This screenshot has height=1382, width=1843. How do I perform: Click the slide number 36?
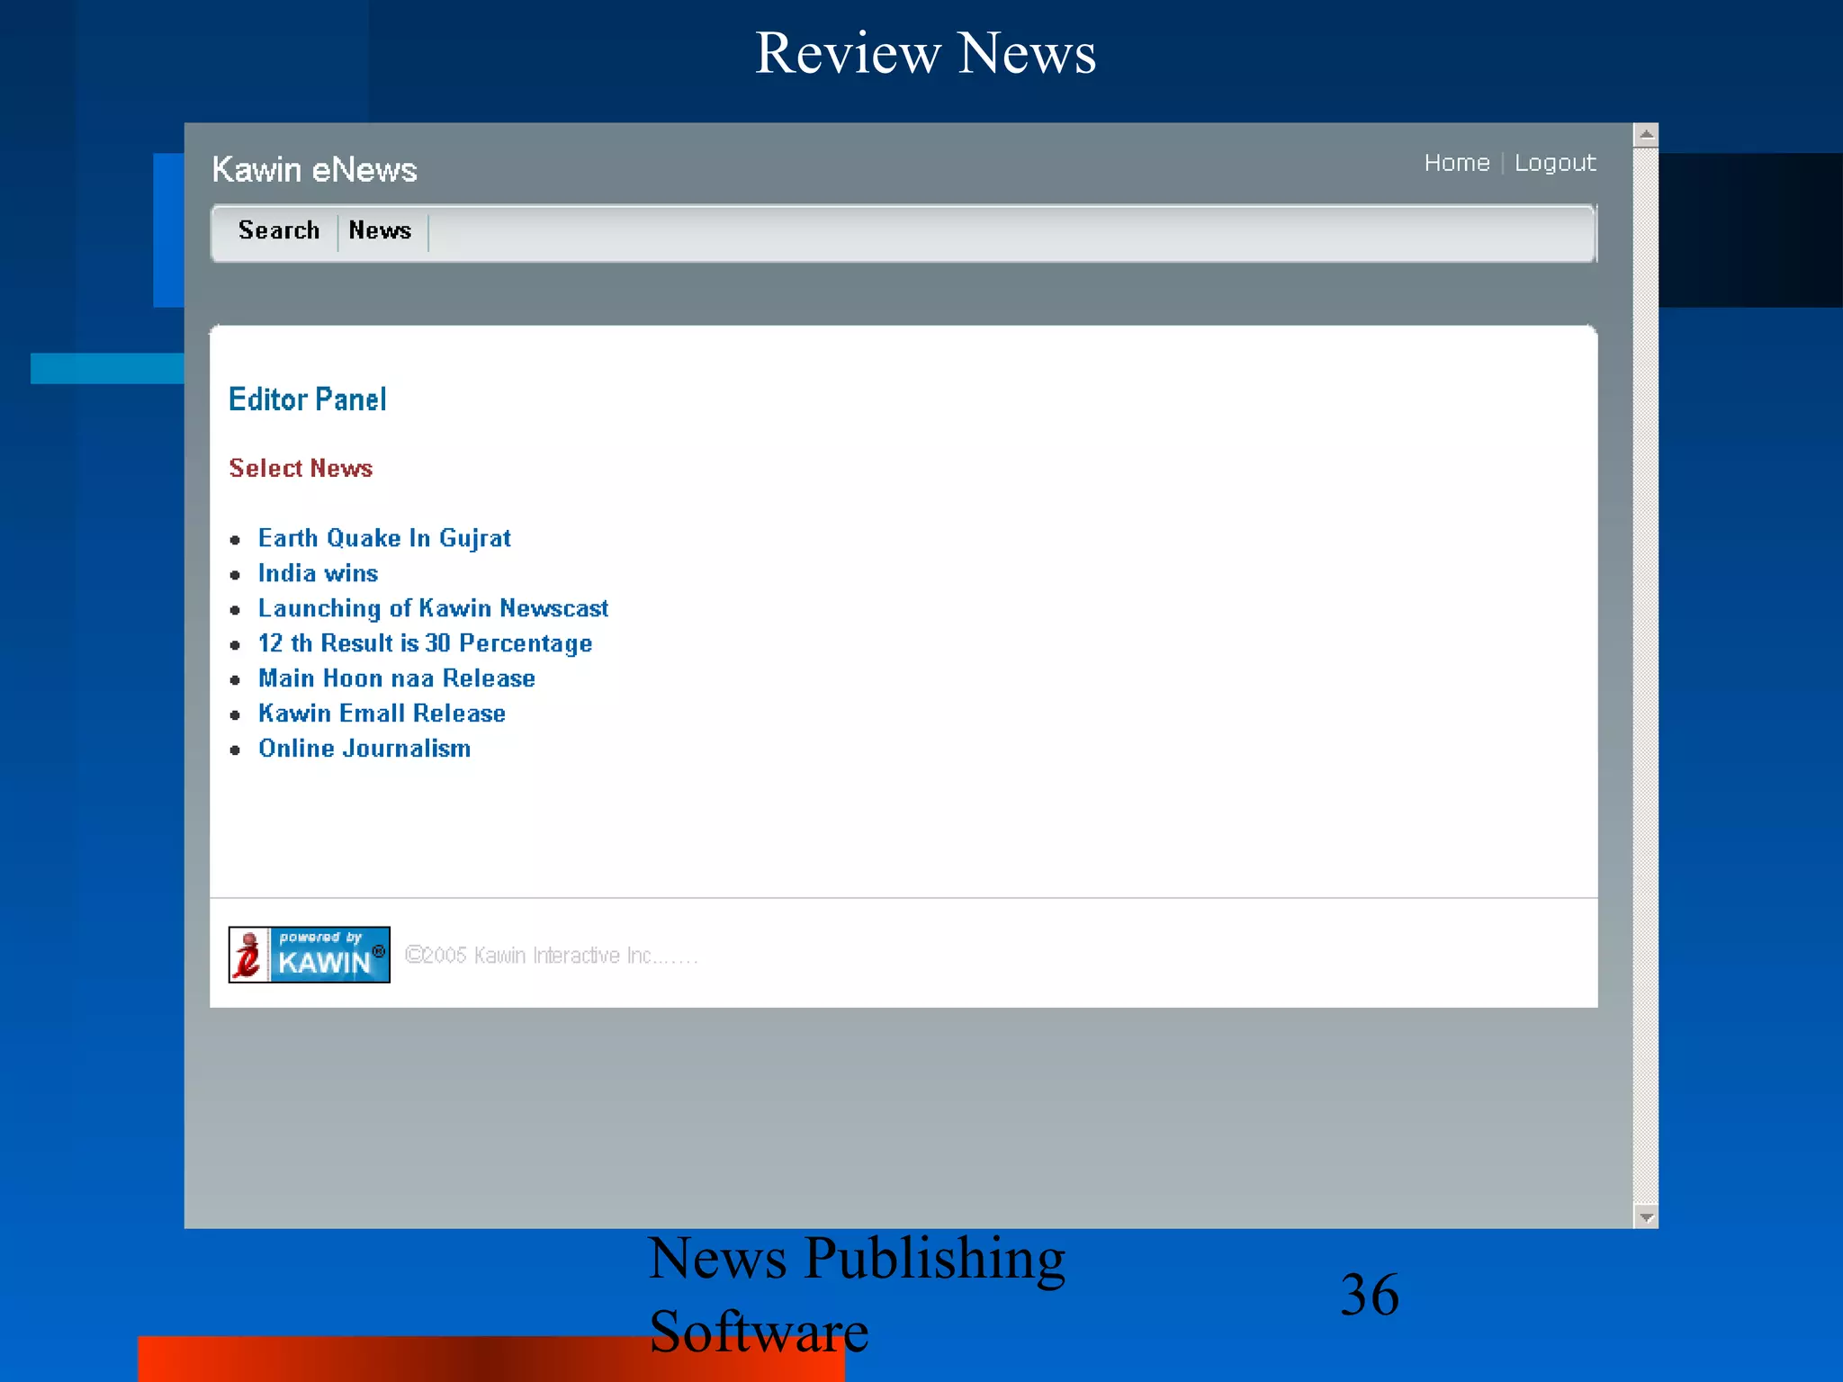[x=1369, y=1295]
